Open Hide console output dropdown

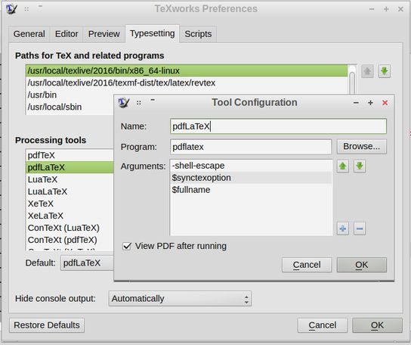click(180, 299)
